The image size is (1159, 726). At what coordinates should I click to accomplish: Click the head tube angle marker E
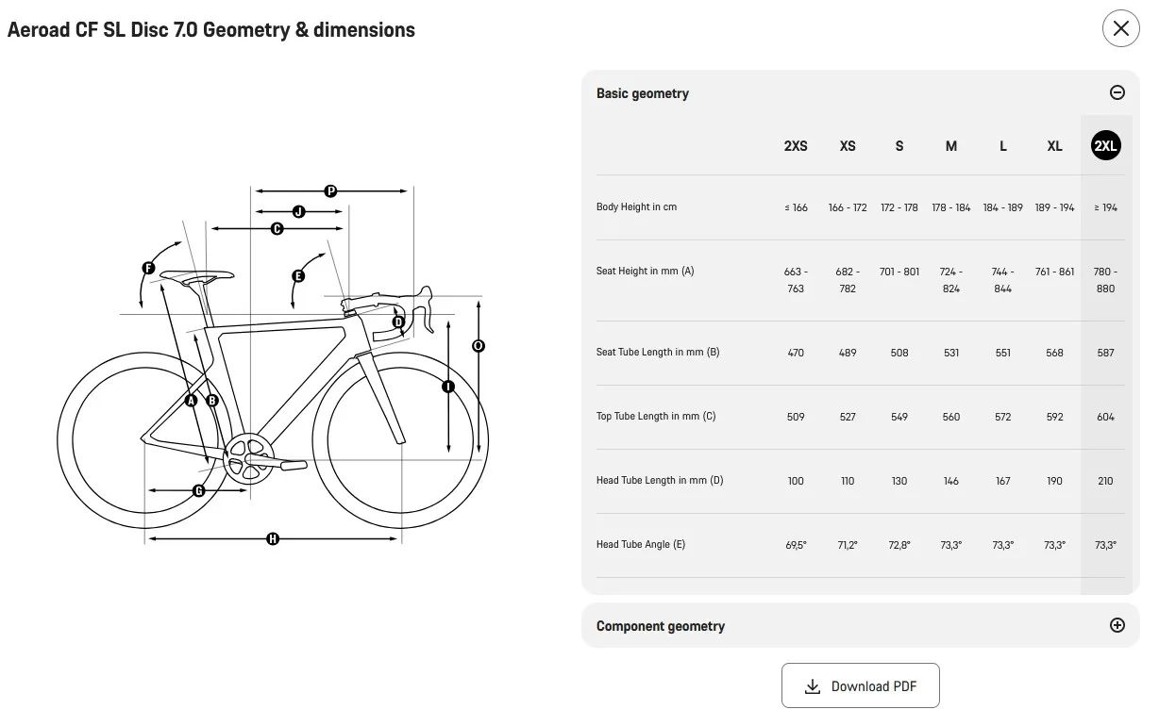pyautogui.click(x=298, y=276)
